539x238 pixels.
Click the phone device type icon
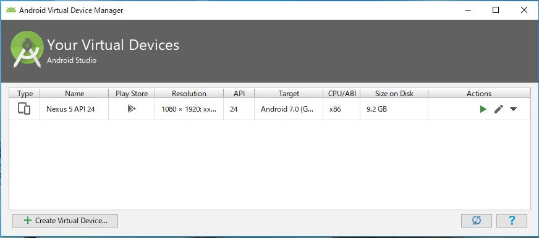click(x=24, y=109)
